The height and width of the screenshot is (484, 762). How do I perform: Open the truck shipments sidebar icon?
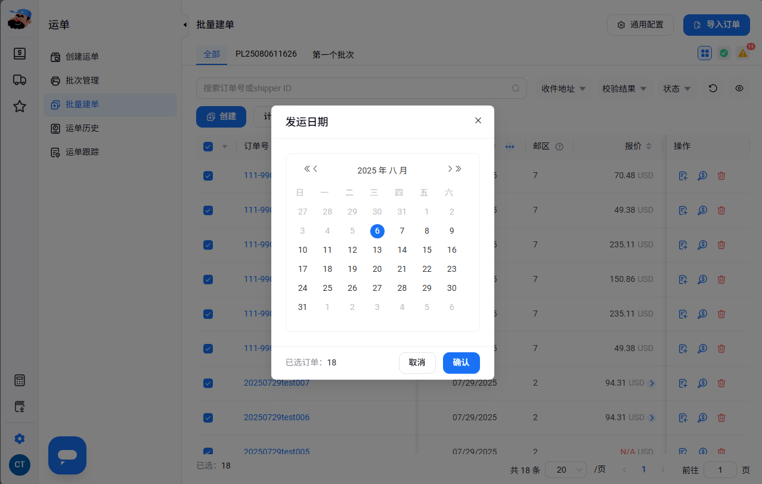pos(20,80)
